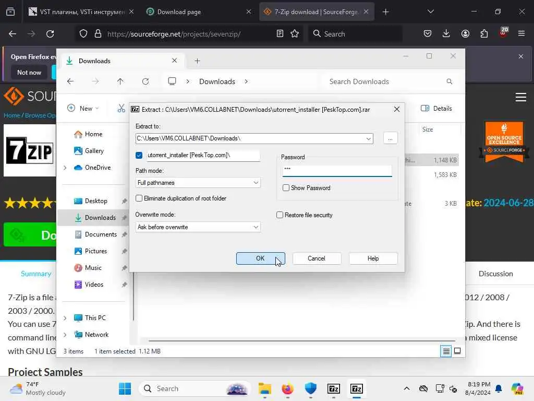Dismiss the Firefox notification bar
This screenshot has height=401, width=534.
pos(521,56)
